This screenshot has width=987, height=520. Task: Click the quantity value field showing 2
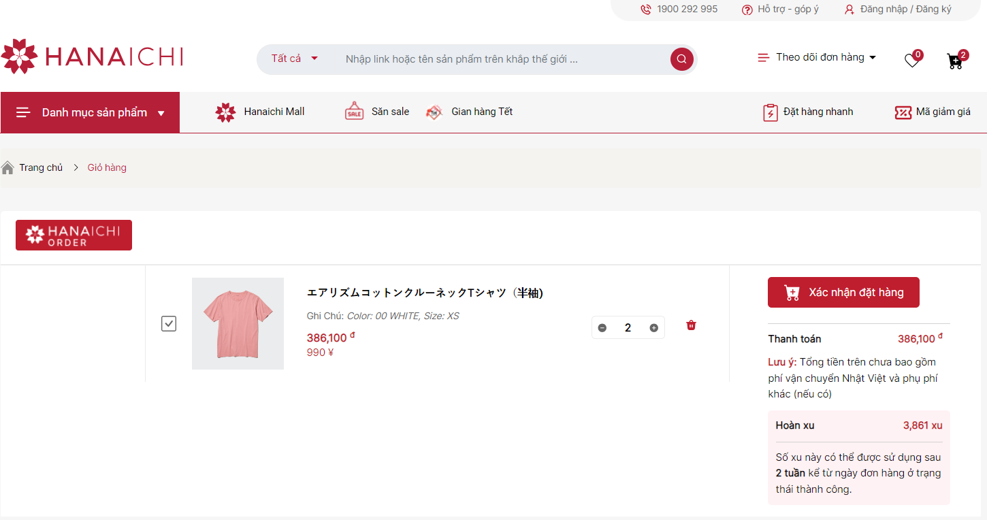pyautogui.click(x=628, y=328)
